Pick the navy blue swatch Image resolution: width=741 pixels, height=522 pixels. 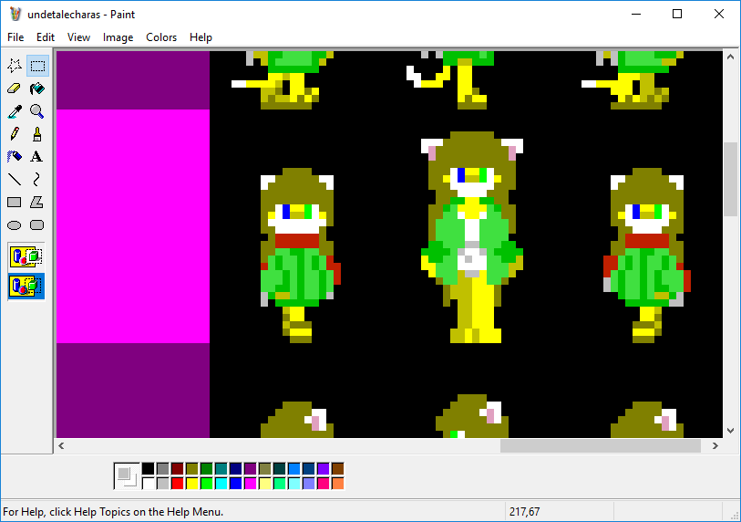pyautogui.click(x=236, y=468)
